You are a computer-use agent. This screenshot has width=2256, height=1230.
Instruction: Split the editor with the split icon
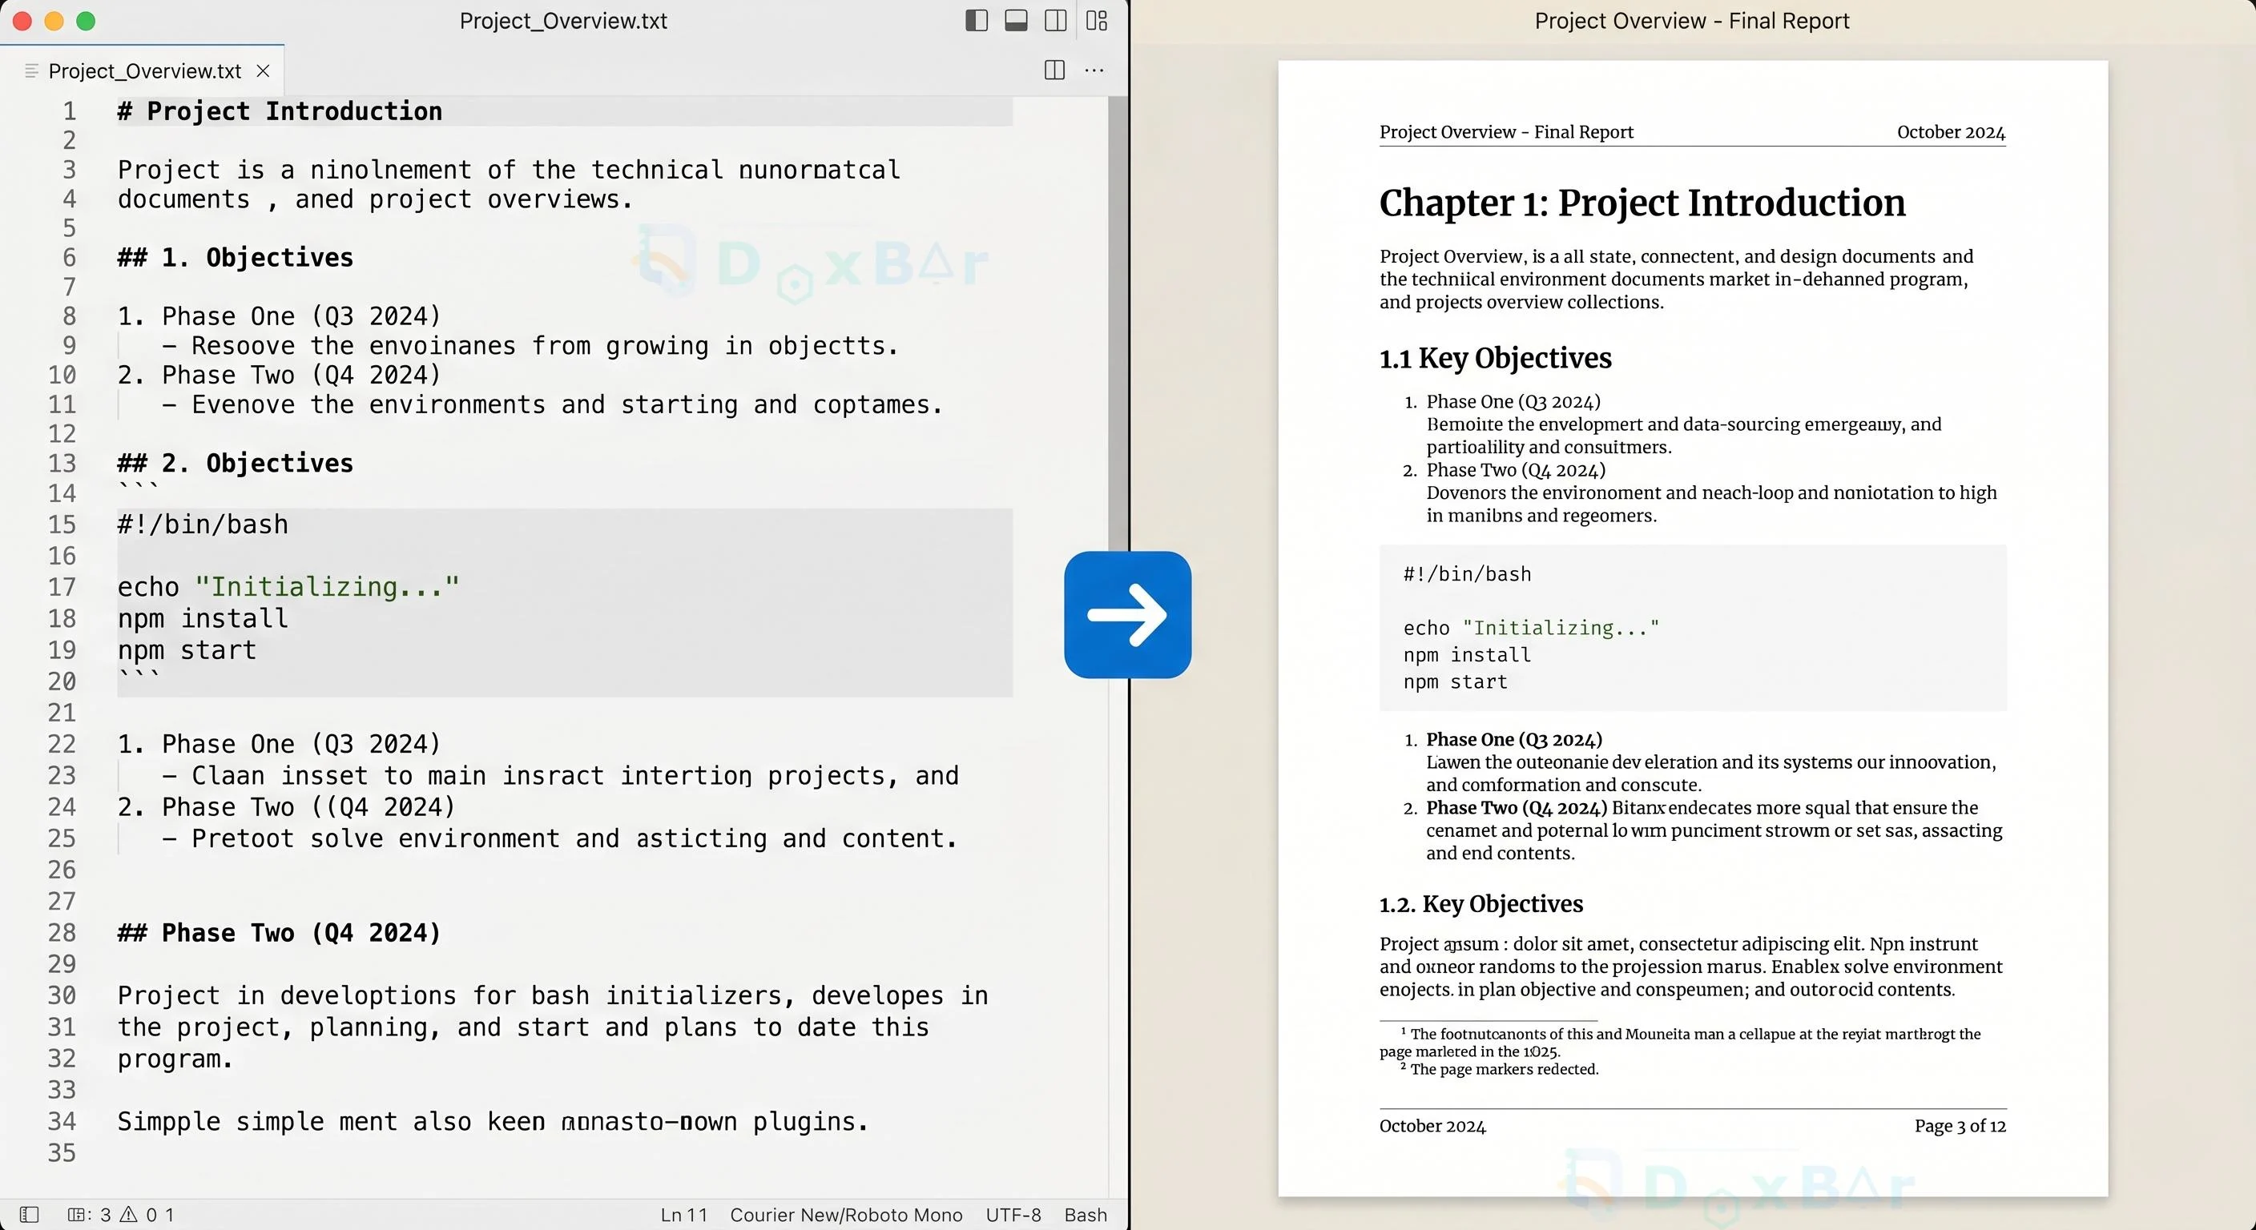pos(1054,70)
